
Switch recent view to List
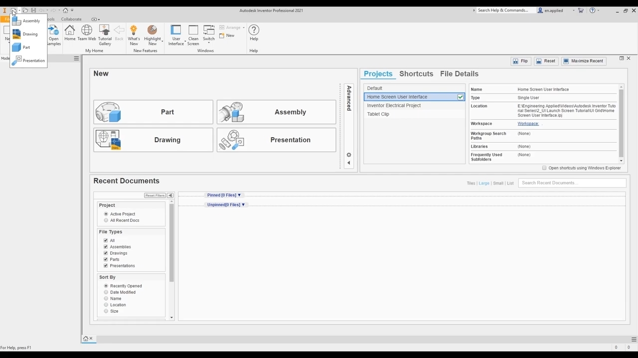point(510,183)
